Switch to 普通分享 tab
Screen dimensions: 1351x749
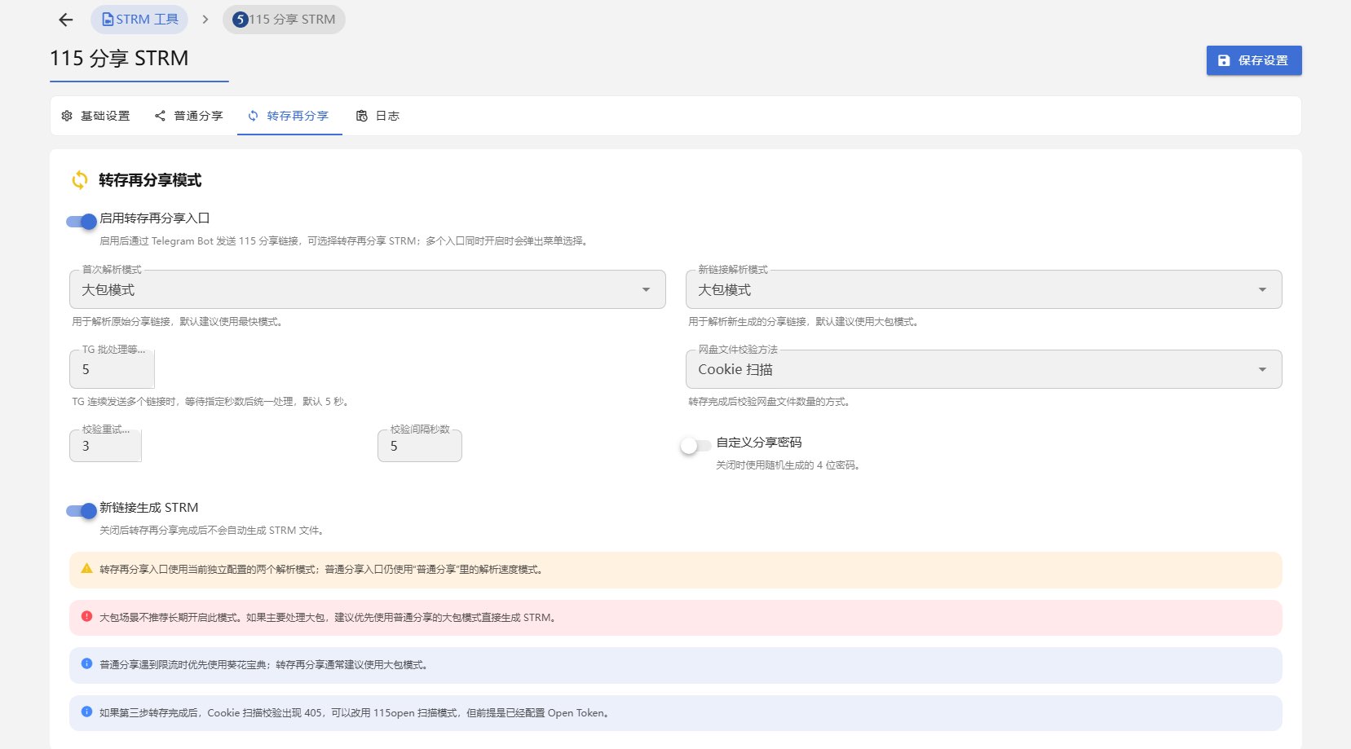[189, 116]
